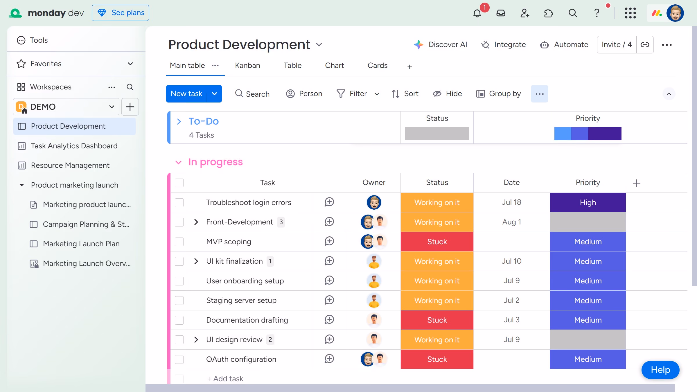This screenshot has height=392, width=697.
Task: Tick the User onboarding setup checkbox
Action: click(x=179, y=281)
